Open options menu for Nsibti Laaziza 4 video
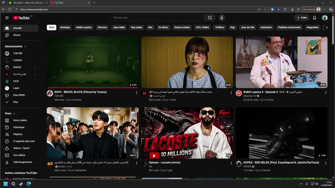The width and height of the screenshot is (335, 188). point(326,93)
